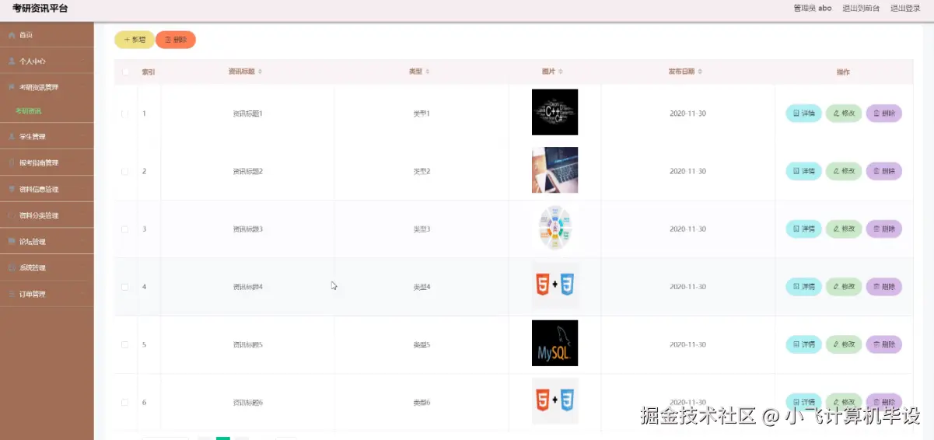934x440 pixels.
Task: Open the circular diagram thumbnail in row 3
Action: coord(554,228)
